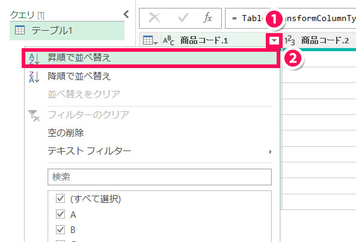Click the 123 data type icon of 商品コード.2

point(289,41)
